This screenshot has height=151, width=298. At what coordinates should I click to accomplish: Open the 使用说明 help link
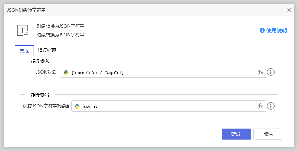tap(276, 30)
